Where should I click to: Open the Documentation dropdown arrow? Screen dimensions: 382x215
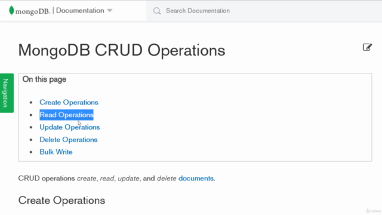(x=110, y=11)
